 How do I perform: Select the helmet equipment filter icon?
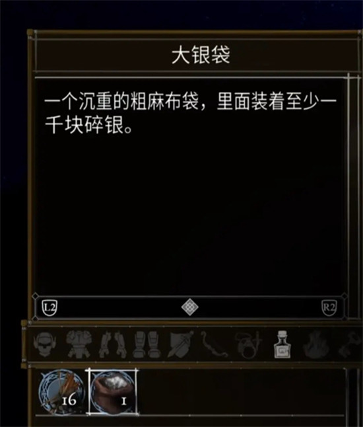pos(44,344)
